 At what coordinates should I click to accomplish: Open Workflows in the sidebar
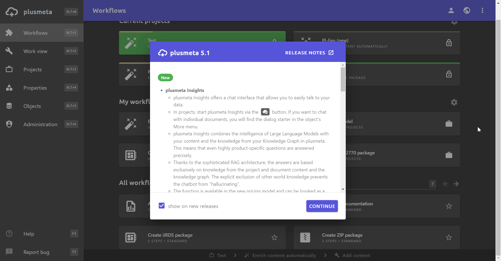[x=42, y=33]
